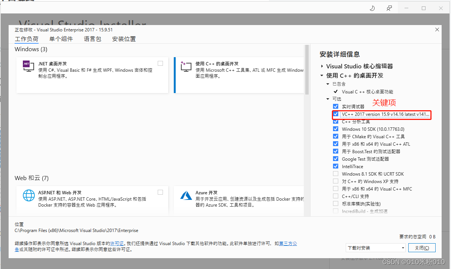Uncheck Google Test 测试适配器 checkbox

336,159
